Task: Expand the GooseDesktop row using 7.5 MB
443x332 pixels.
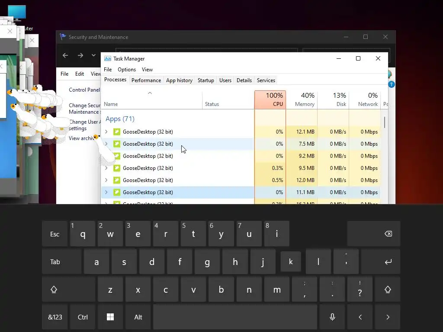Action: 106,144
